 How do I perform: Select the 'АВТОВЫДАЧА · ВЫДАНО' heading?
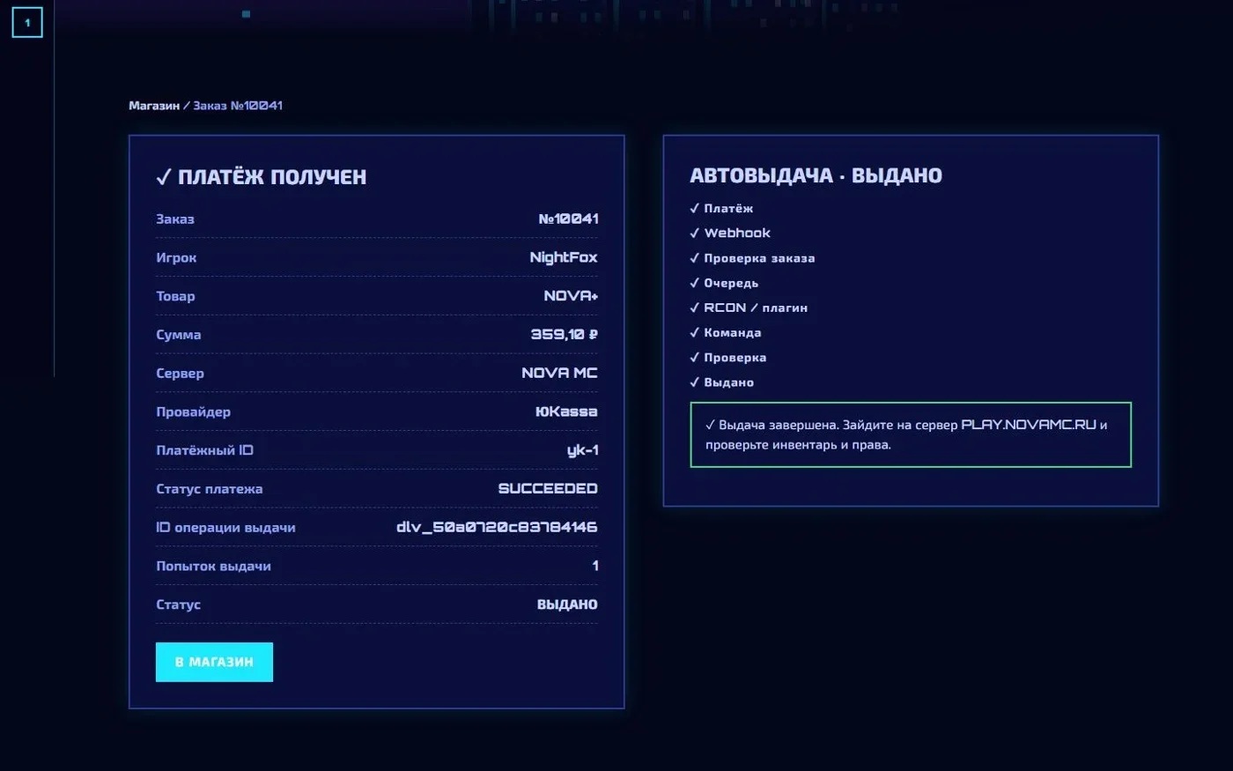pos(816,175)
